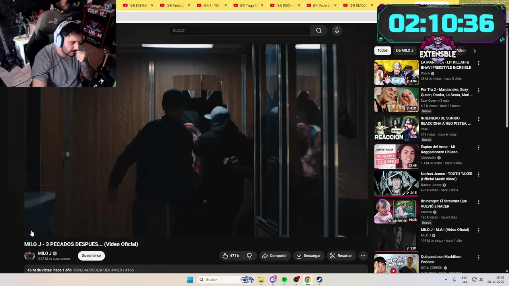Click the MILO J channel avatar
This screenshot has width=509, height=286.
29,256
